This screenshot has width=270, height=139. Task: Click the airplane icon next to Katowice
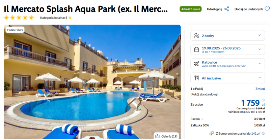pyautogui.click(x=196, y=64)
